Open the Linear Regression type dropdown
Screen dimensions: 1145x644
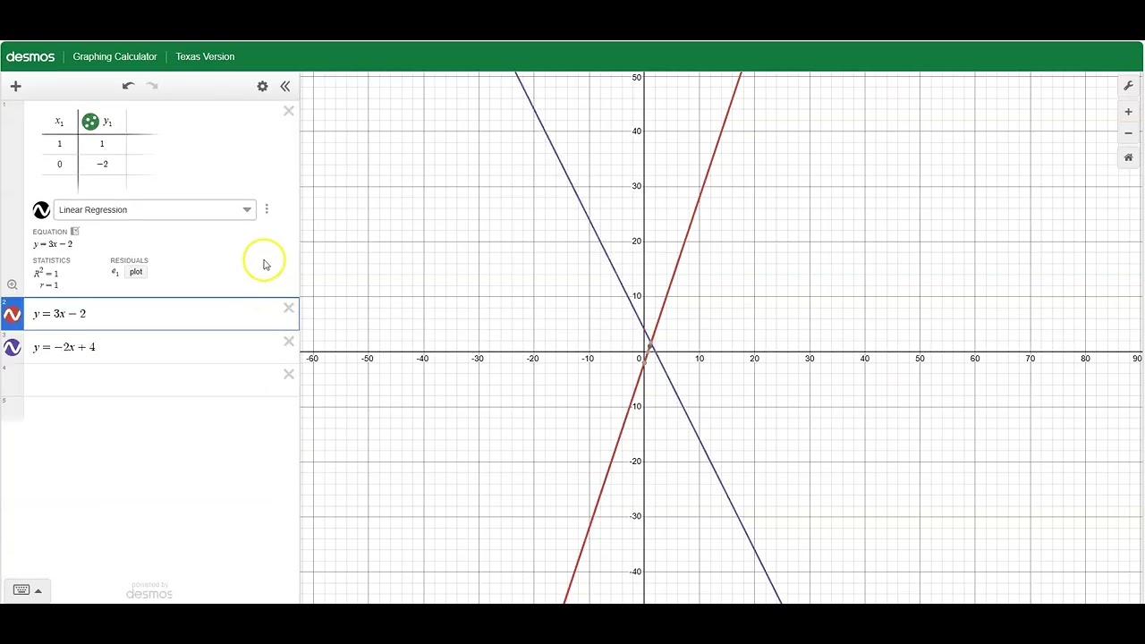pyautogui.click(x=155, y=210)
